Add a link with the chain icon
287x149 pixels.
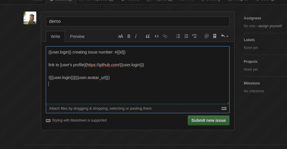[x=165, y=36]
